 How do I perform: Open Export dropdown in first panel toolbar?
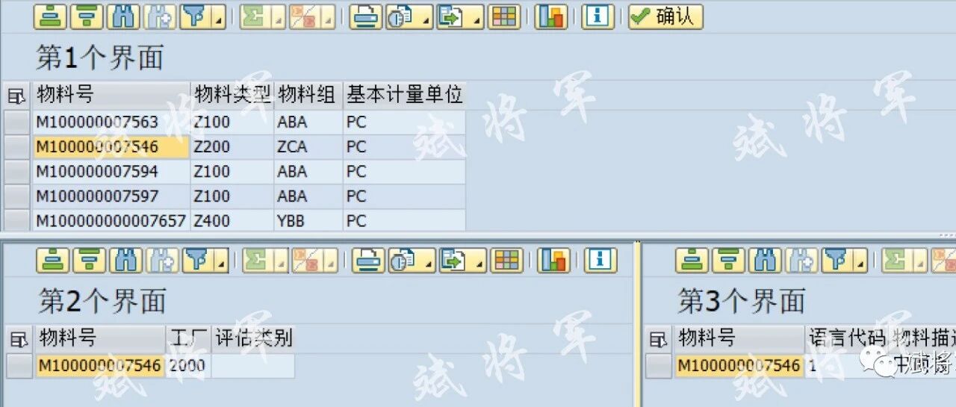(460, 16)
